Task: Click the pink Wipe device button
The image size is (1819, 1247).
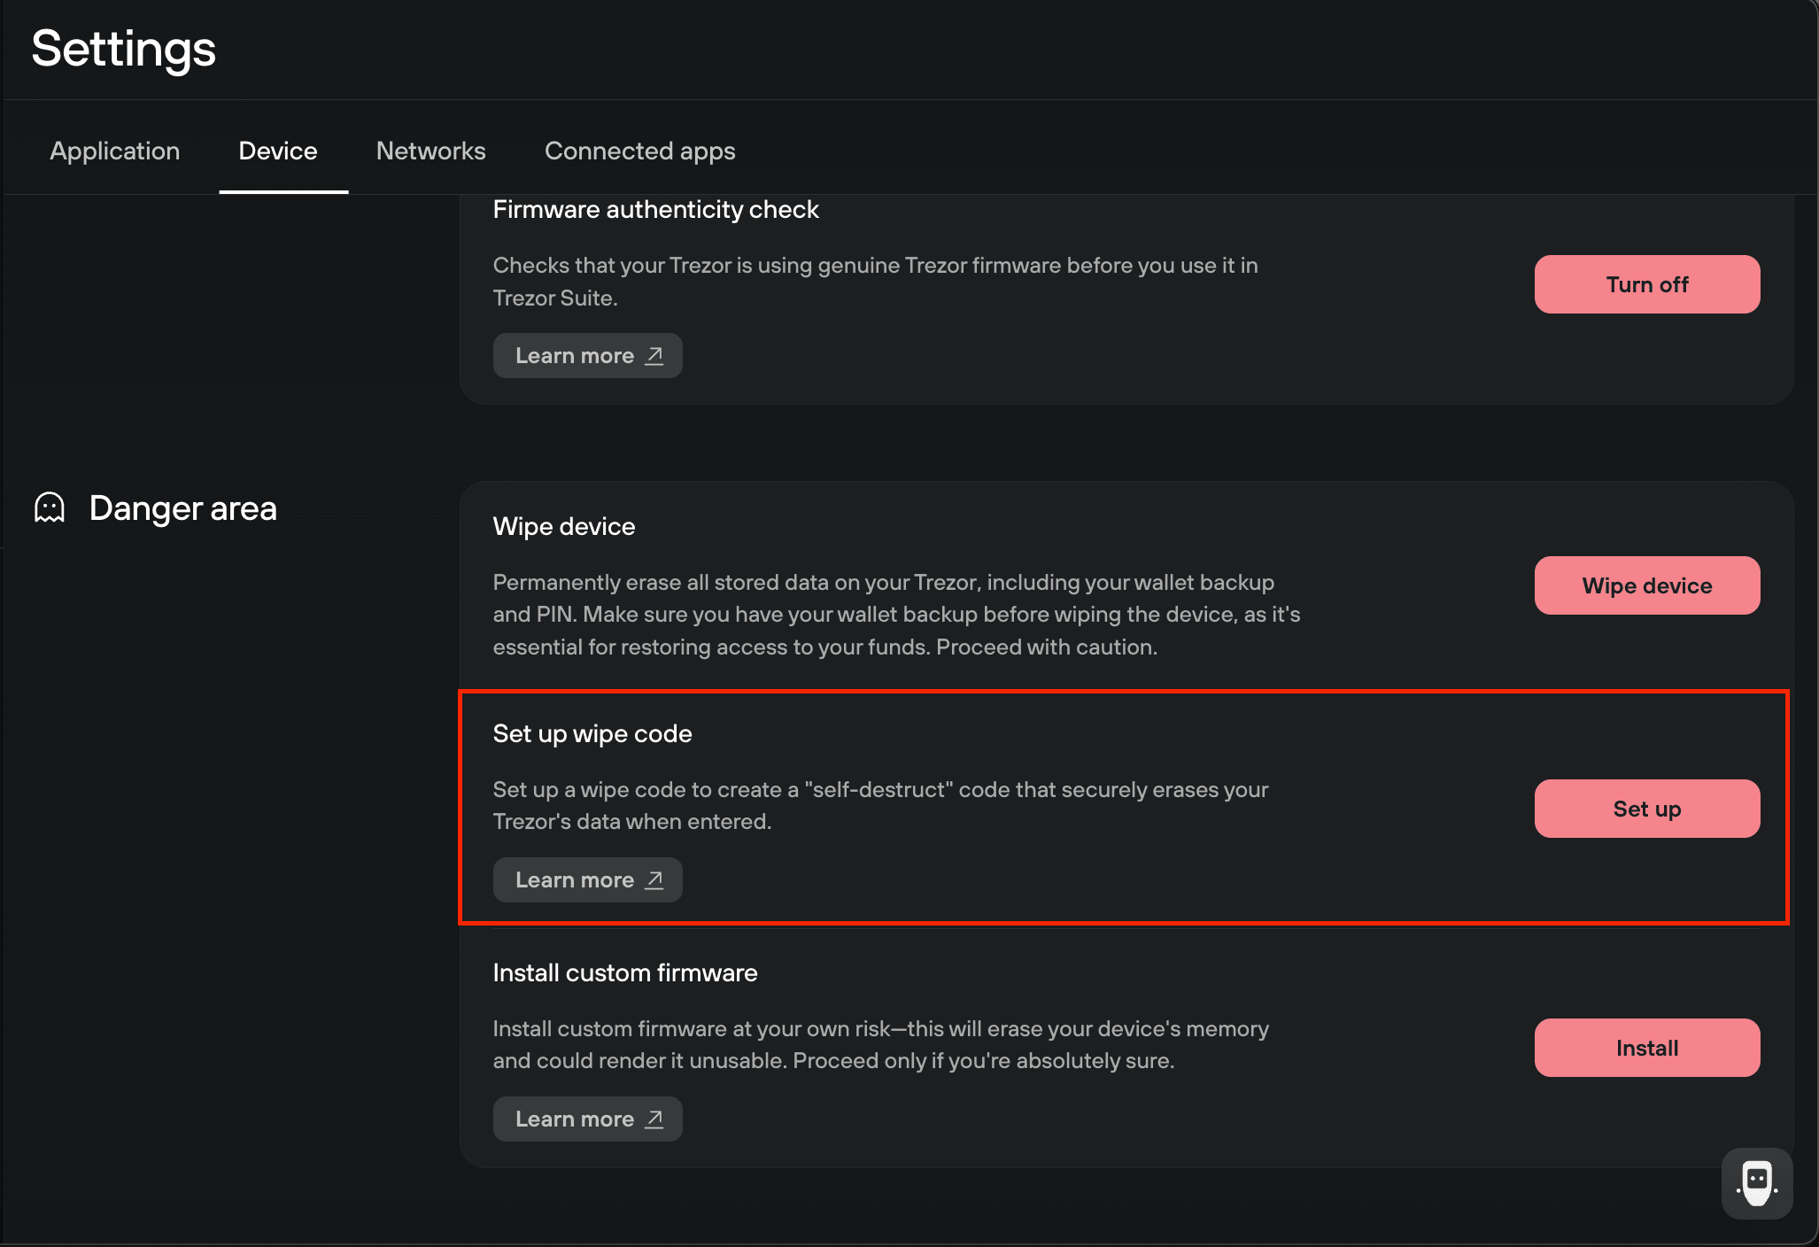Action: pos(1647,585)
